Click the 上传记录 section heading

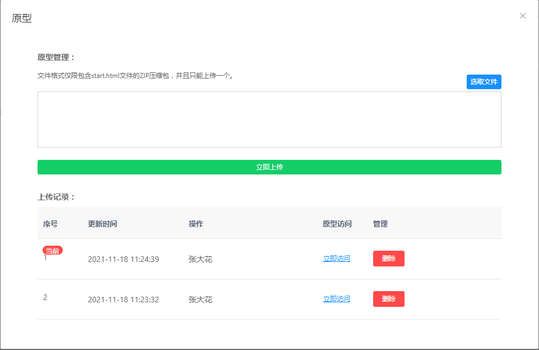click(x=56, y=197)
